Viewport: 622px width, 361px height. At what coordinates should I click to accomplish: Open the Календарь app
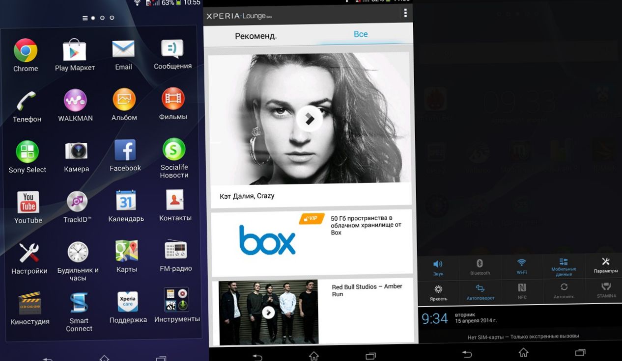[x=126, y=201]
